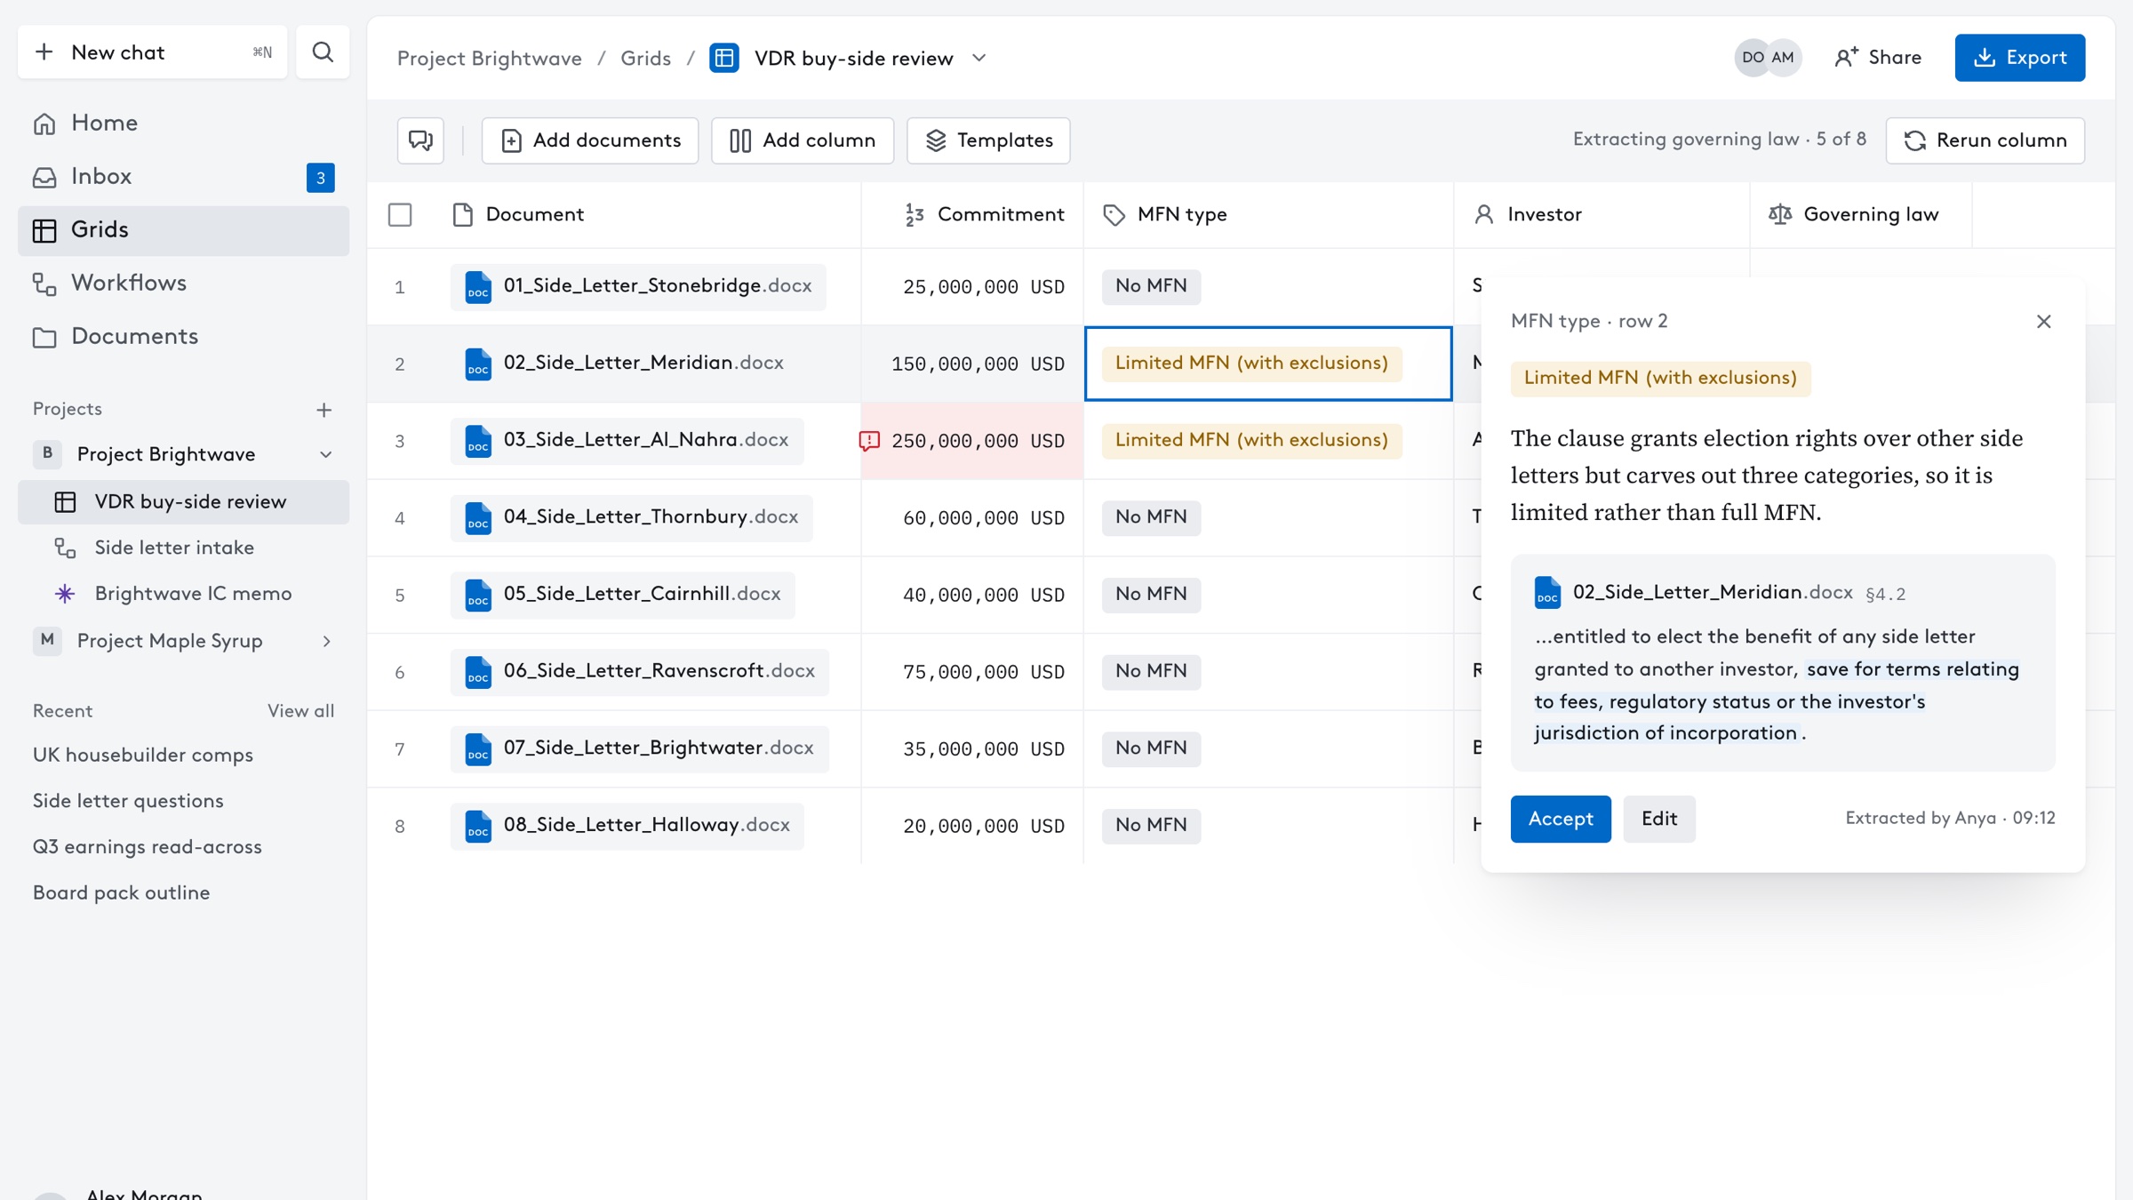The height and width of the screenshot is (1200, 2133).
Task: Open the chat comments panel icon
Action: click(420, 140)
